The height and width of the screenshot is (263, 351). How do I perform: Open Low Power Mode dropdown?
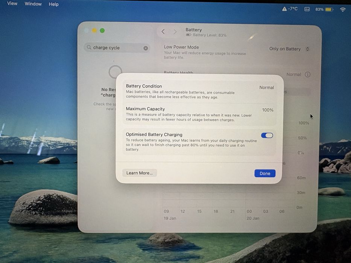click(289, 49)
